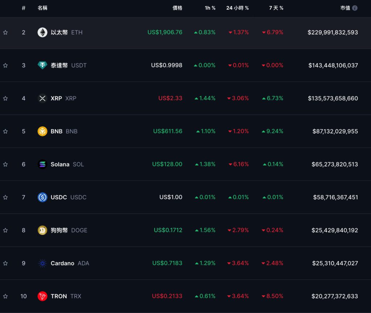
Task: Sort by 7 天 % column header
Action: coord(276,8)
